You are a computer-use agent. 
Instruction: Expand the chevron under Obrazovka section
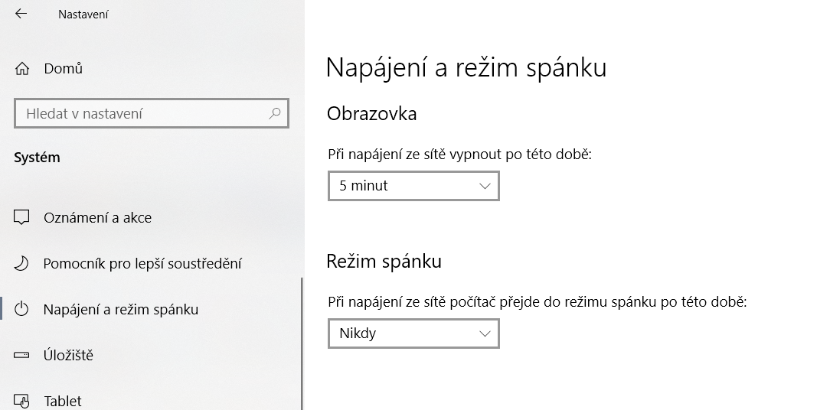point(485,186)
